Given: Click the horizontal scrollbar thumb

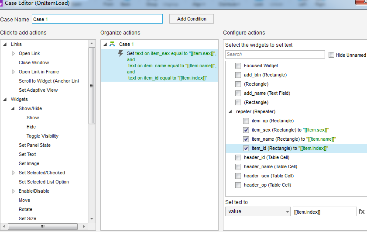Looking at the screenshot, I should (43, 226).
